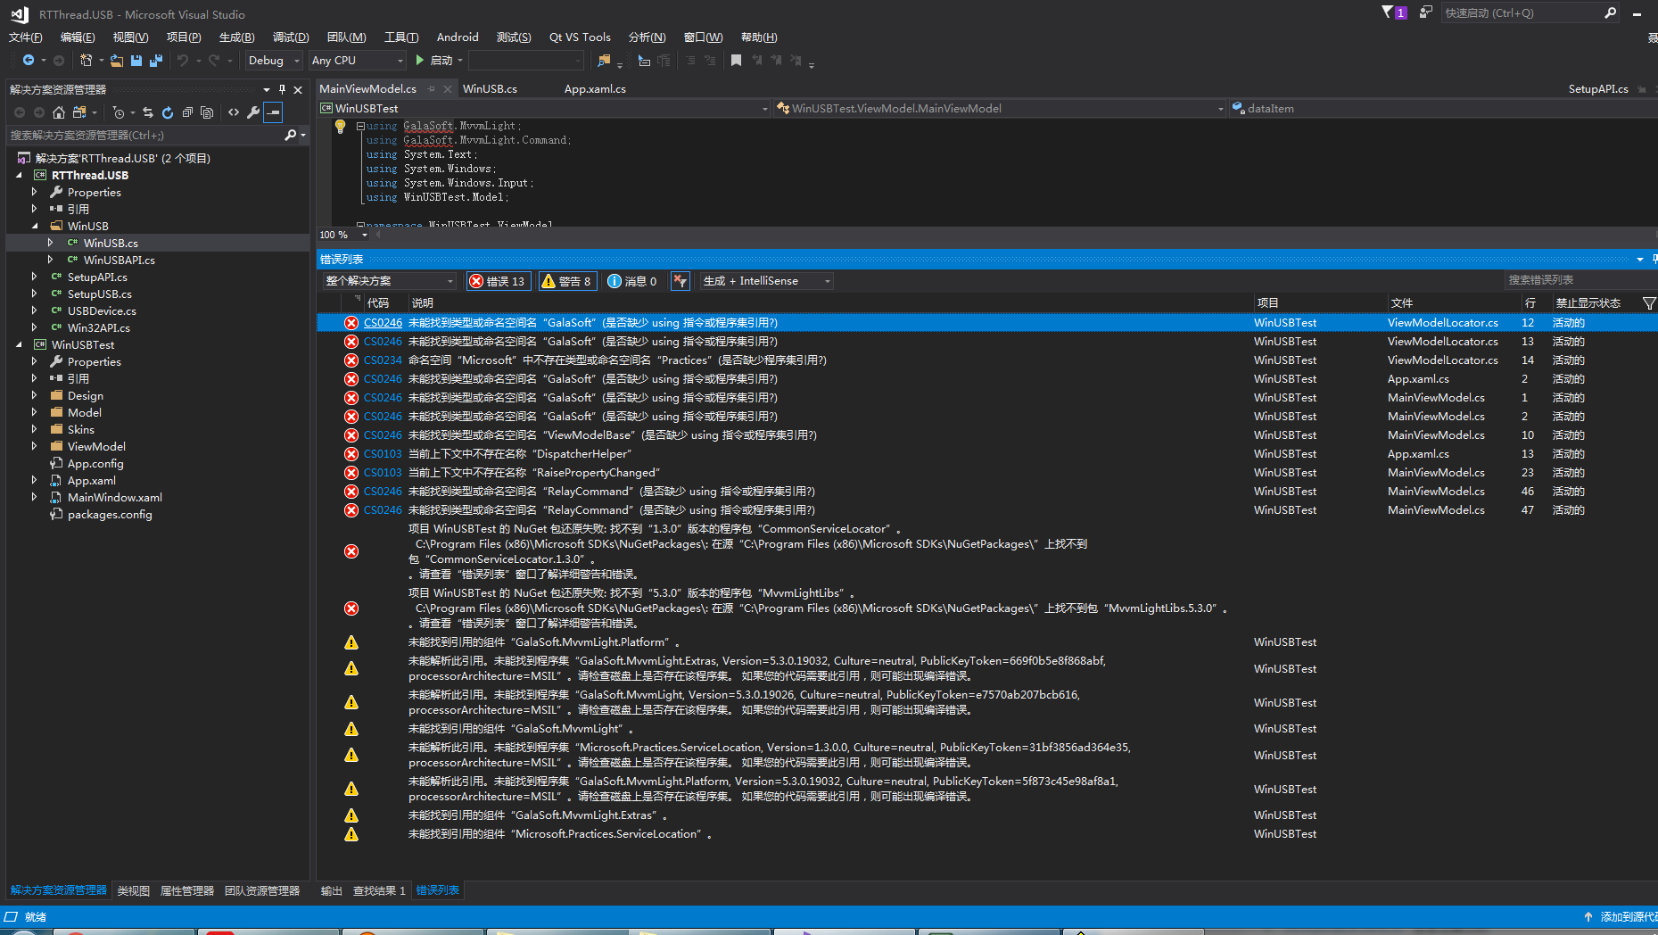1658x935 pixels.
Task: Close the MainViewModel.cs tab
Action: click(x=448, y=89)
